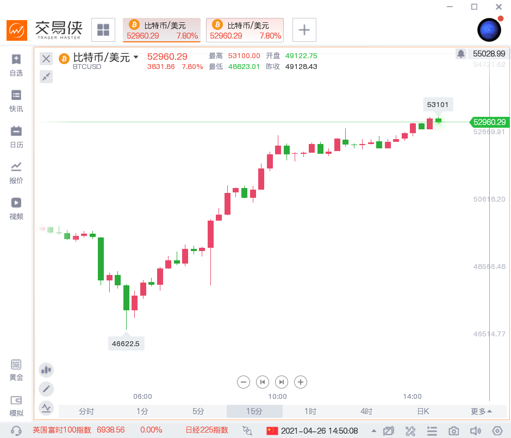Click the link icon in status bar
This screenshot has height=438, width=511.
[247, 431]
